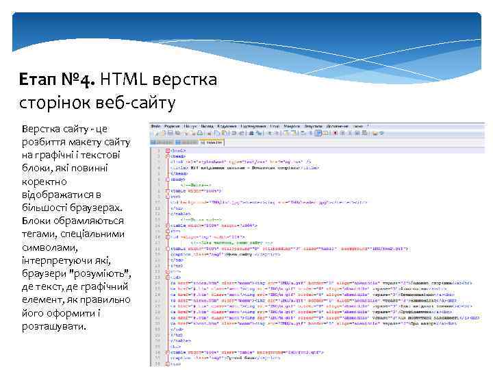Click the </table> tag on line 12
This screenshot has height=370, width=493.
pyautogui.click(x=181, y=214)
